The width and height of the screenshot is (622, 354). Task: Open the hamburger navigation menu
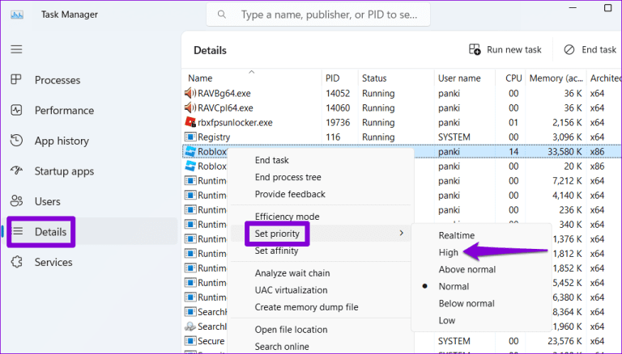16,49
